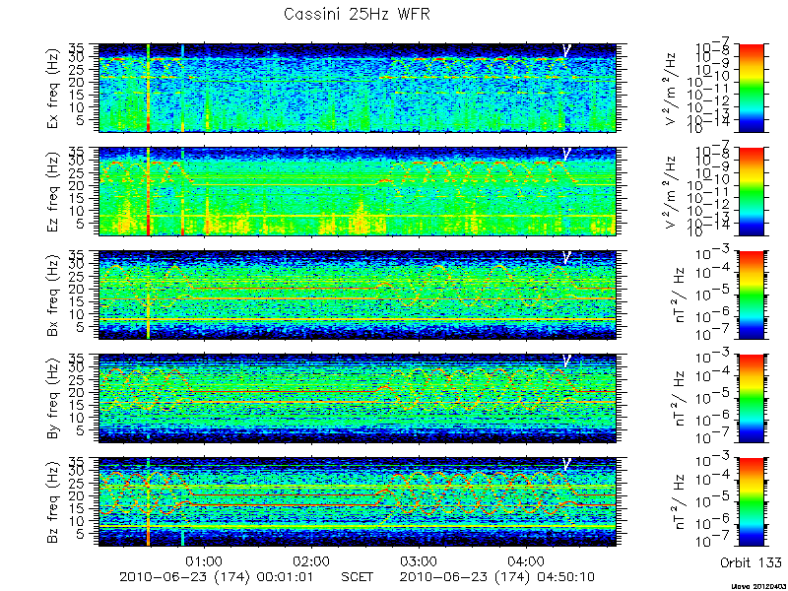Viewport: 788px width, 591px height.
Task: Click the V marker in Bx spectrogram
Action: [x=566, y=257]
